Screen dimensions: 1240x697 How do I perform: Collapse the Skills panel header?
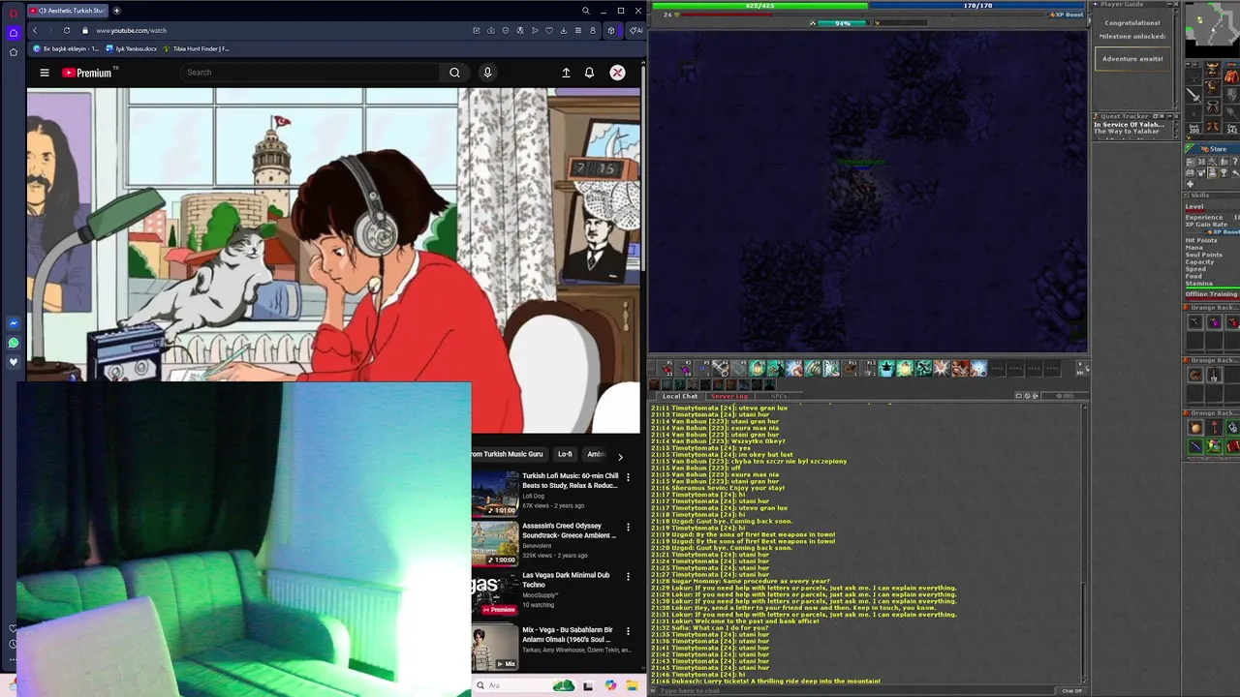(1211, 196)
